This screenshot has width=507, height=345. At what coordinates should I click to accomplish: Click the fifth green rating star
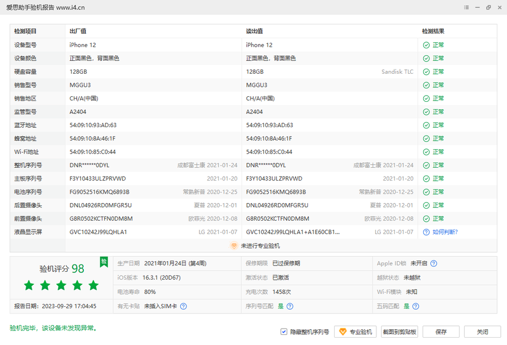coord(94,285)
